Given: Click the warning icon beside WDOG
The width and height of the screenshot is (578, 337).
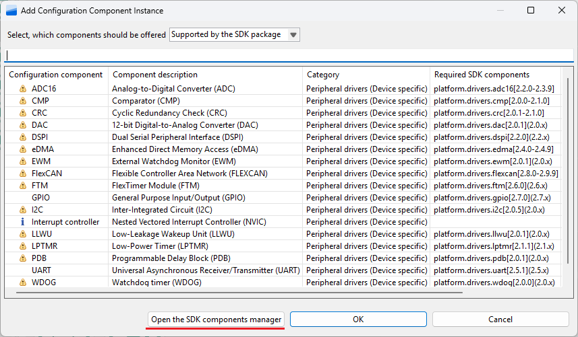Looking at the screenshot, I should (x=22, y=283).
